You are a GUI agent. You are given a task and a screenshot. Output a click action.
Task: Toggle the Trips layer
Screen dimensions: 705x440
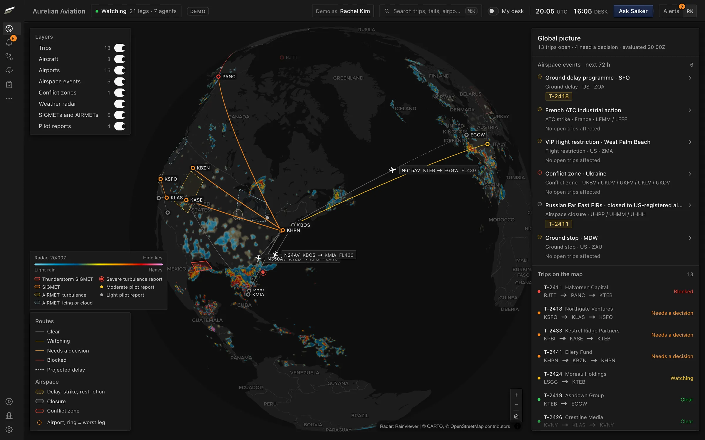(x=120, y=48)
